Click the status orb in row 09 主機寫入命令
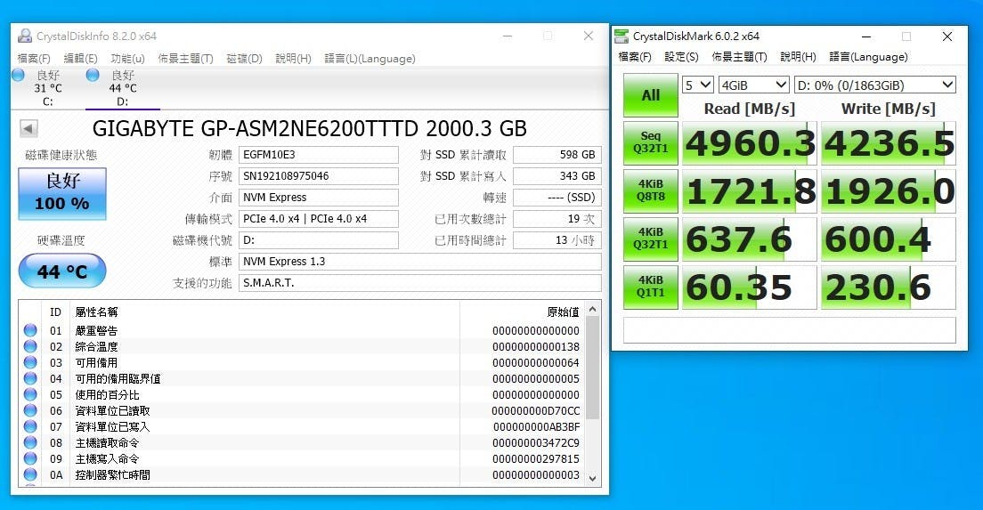Image resolution: width=983 pixels, height=510 pixels. click(30, 458)
